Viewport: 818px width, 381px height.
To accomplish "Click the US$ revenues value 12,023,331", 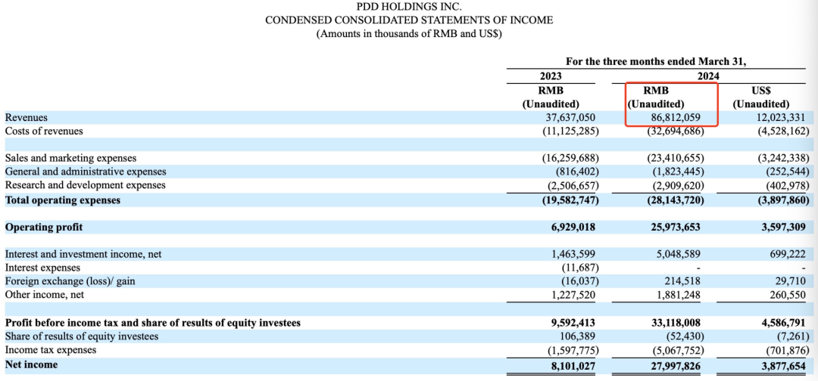I will [780, 118].
